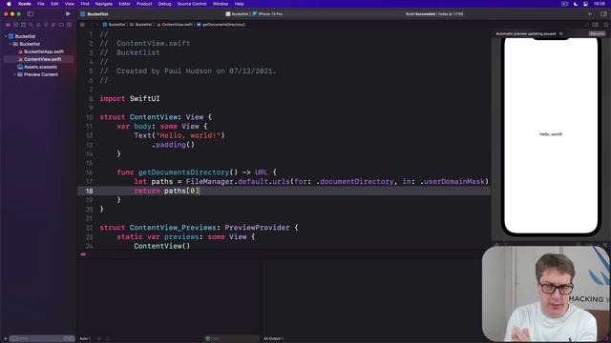This screenshot has height=343, width=611.
Task: Run the Bucketlist project with the play button
Action: [68, 13]
